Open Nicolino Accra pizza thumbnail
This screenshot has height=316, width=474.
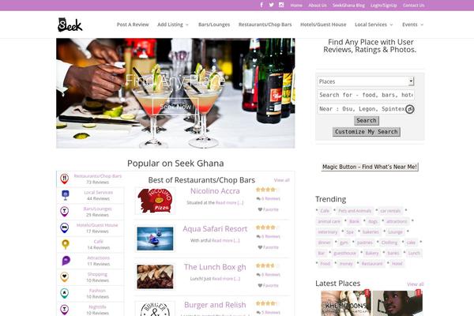click(155, 201)
